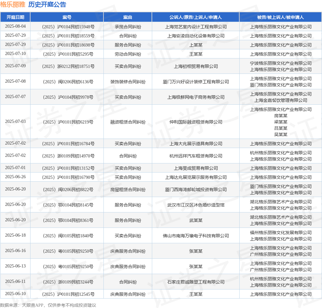Click defendant 房某某
Viewport: 322px width, 308px height.
[280, 116]
